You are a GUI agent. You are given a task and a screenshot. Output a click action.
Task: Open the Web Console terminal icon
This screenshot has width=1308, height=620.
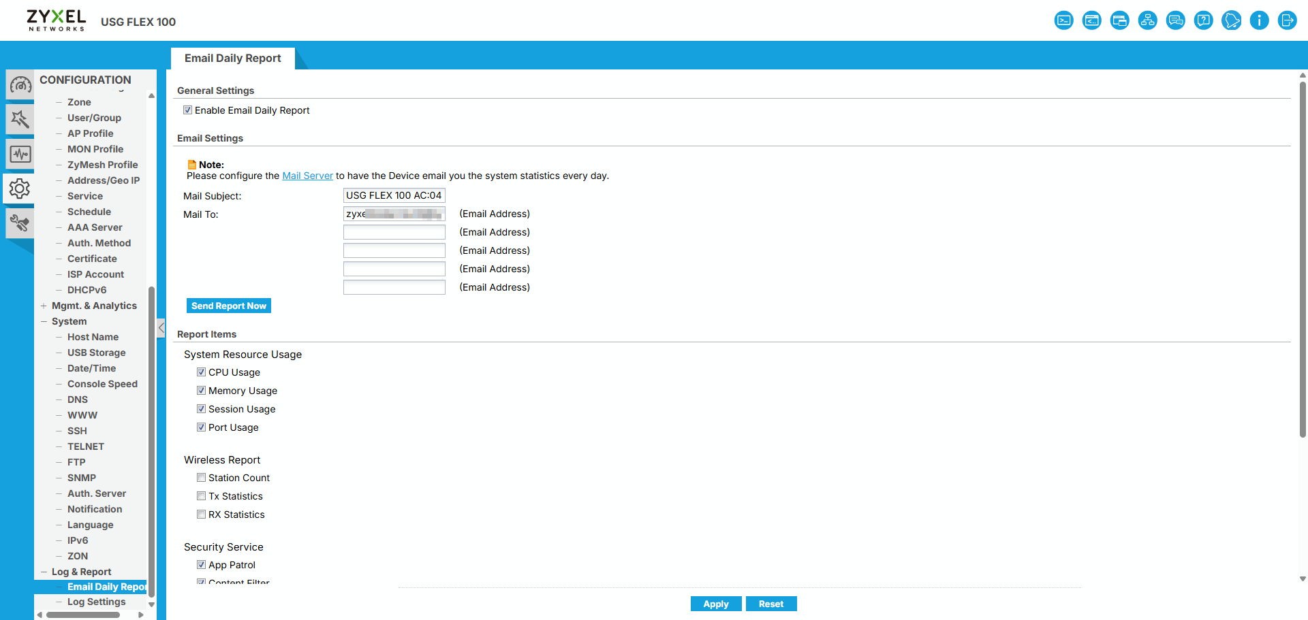tap(1063, 20)
